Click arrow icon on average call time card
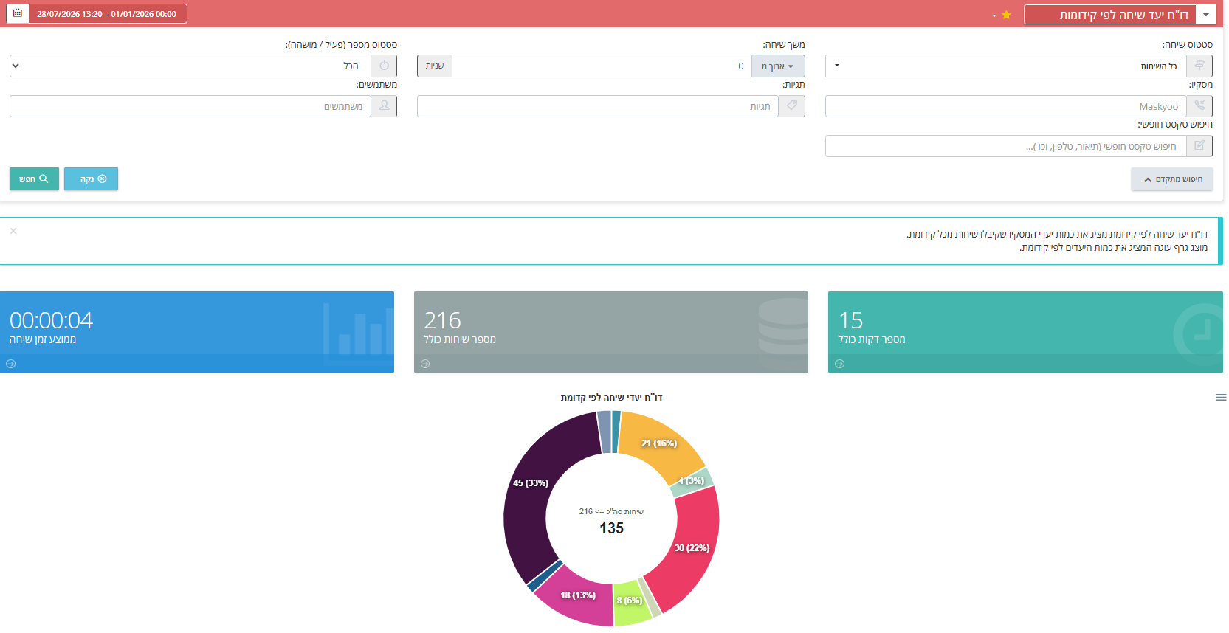Image resolution: width=1229 pixels, height=633 pixels. (x=11, y=364)
